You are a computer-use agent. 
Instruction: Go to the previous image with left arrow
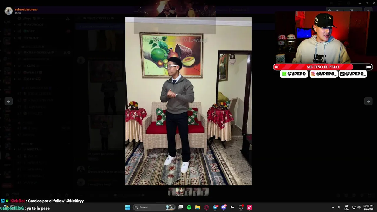pos(9,101)
